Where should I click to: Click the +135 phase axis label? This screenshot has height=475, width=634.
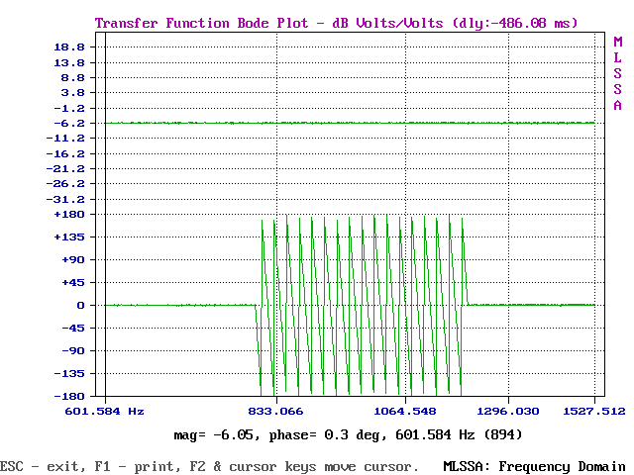pos(69,237)
